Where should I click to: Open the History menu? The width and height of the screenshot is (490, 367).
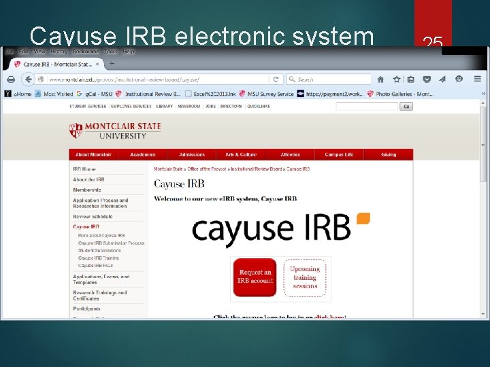pyautogui.click(x=59, y=51)
